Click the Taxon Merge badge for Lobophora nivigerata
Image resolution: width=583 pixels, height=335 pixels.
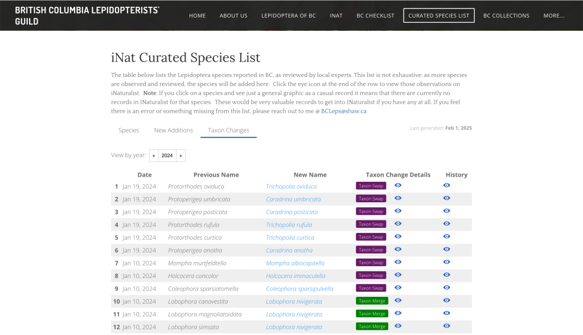tap(371, 301)
